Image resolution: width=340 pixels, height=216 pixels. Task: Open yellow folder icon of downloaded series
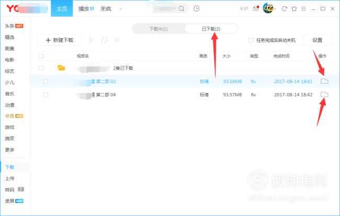tap(61, 68)
